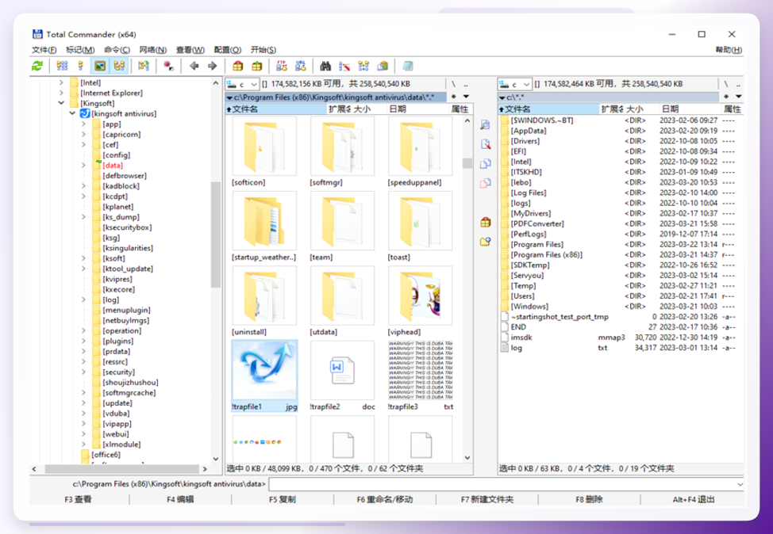
Task: Collapse the [kingsoft antivirus] tree node
Action: [x=72, y=113]
